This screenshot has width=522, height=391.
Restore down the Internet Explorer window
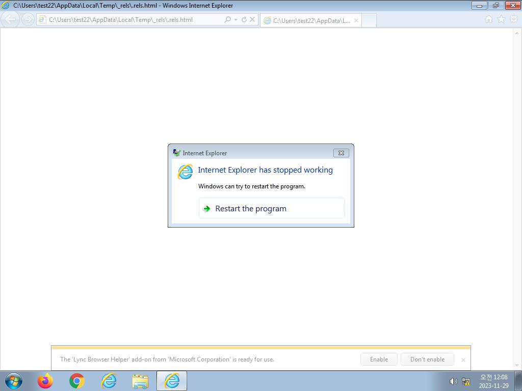click(x=496, y=5)
